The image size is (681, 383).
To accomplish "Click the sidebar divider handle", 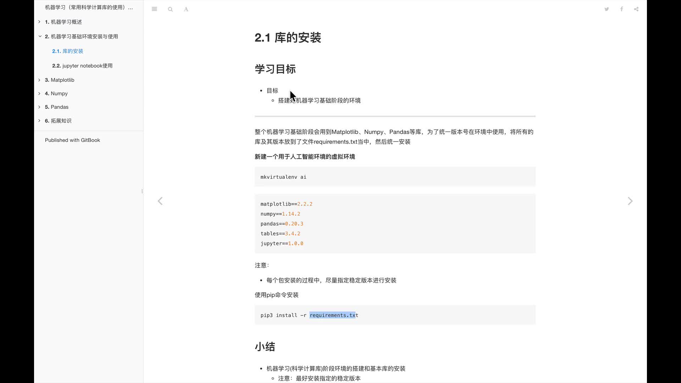I will [x=142, y=191].
